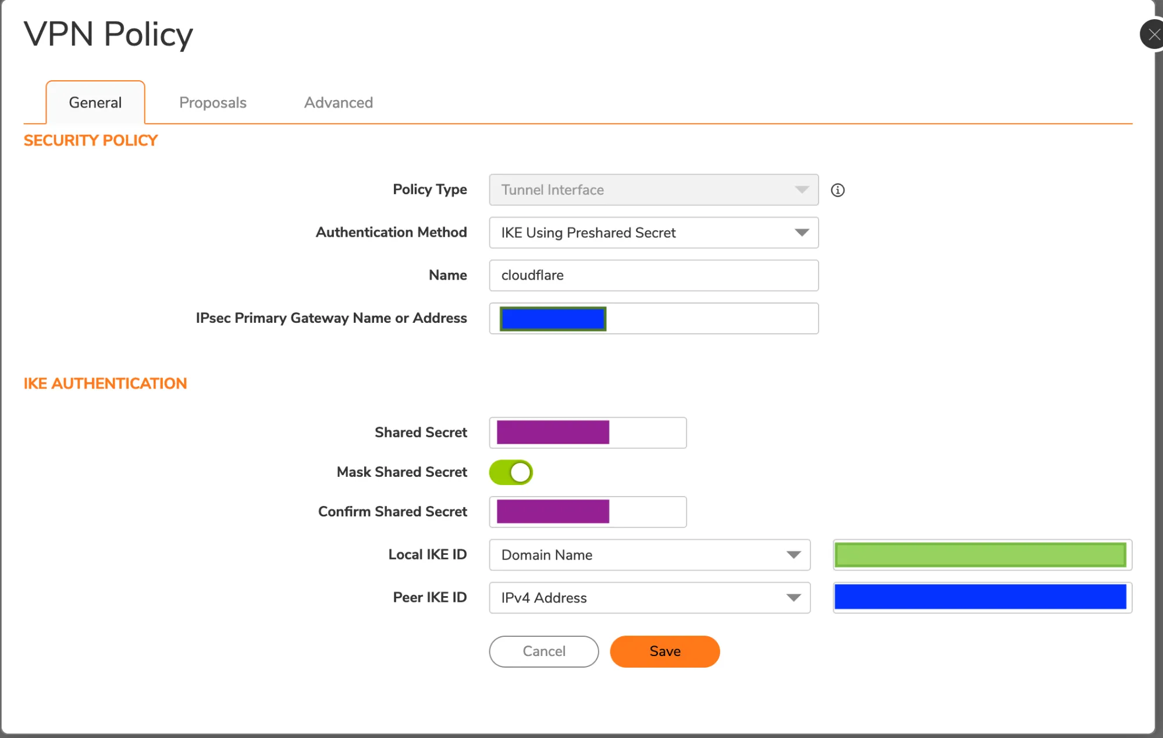Click the Name input field
Image resolution: width=1163 pixels, height=738 pixels.
click(655, 274)
